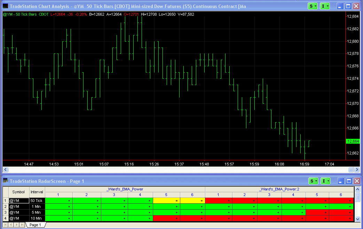Click chart horizontal scrollbar right arrow
This screenshot has width=363, height=229.
[x=357, y=169]
